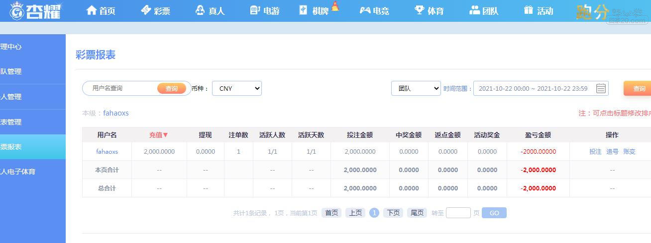Click the orange 查询 button in username search
Screen dimensions: 651x243
(172, 88)
